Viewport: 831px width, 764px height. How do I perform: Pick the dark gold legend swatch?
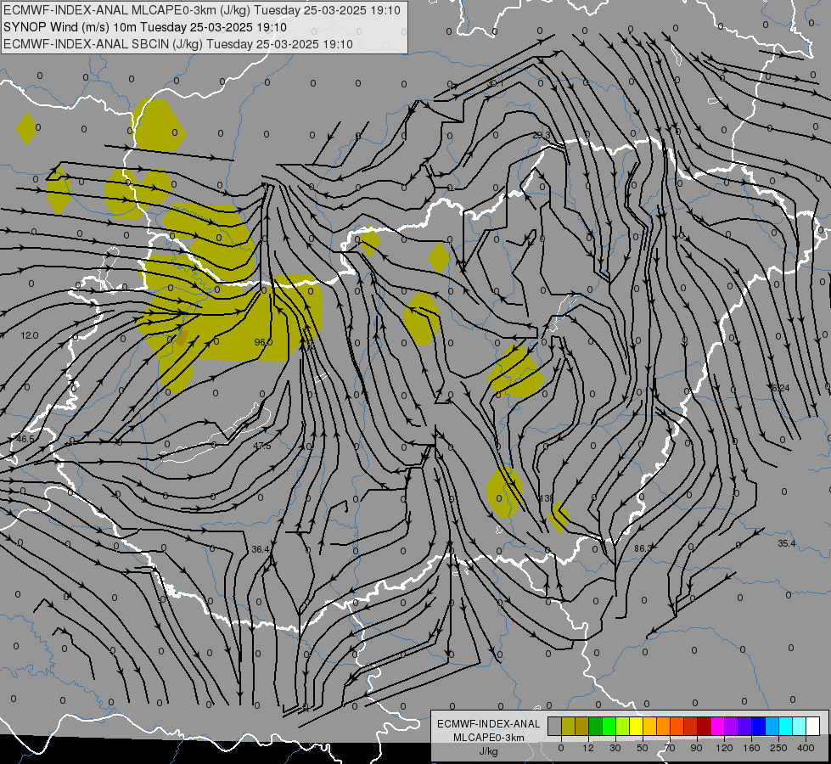pos(582,727)
